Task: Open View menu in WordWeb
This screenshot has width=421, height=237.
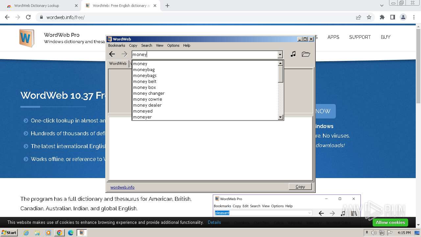Action: (x=160, y=45)
